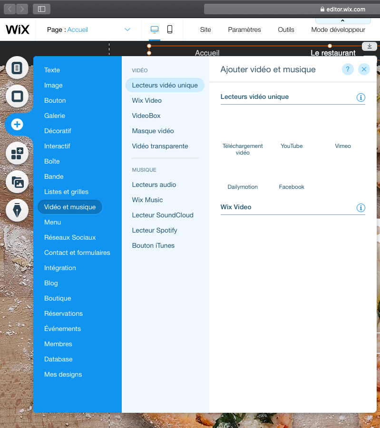This screenshot has height=428, width=380.
Task: Expand the Page Accueil dropdown chevron
Action: 127,29
